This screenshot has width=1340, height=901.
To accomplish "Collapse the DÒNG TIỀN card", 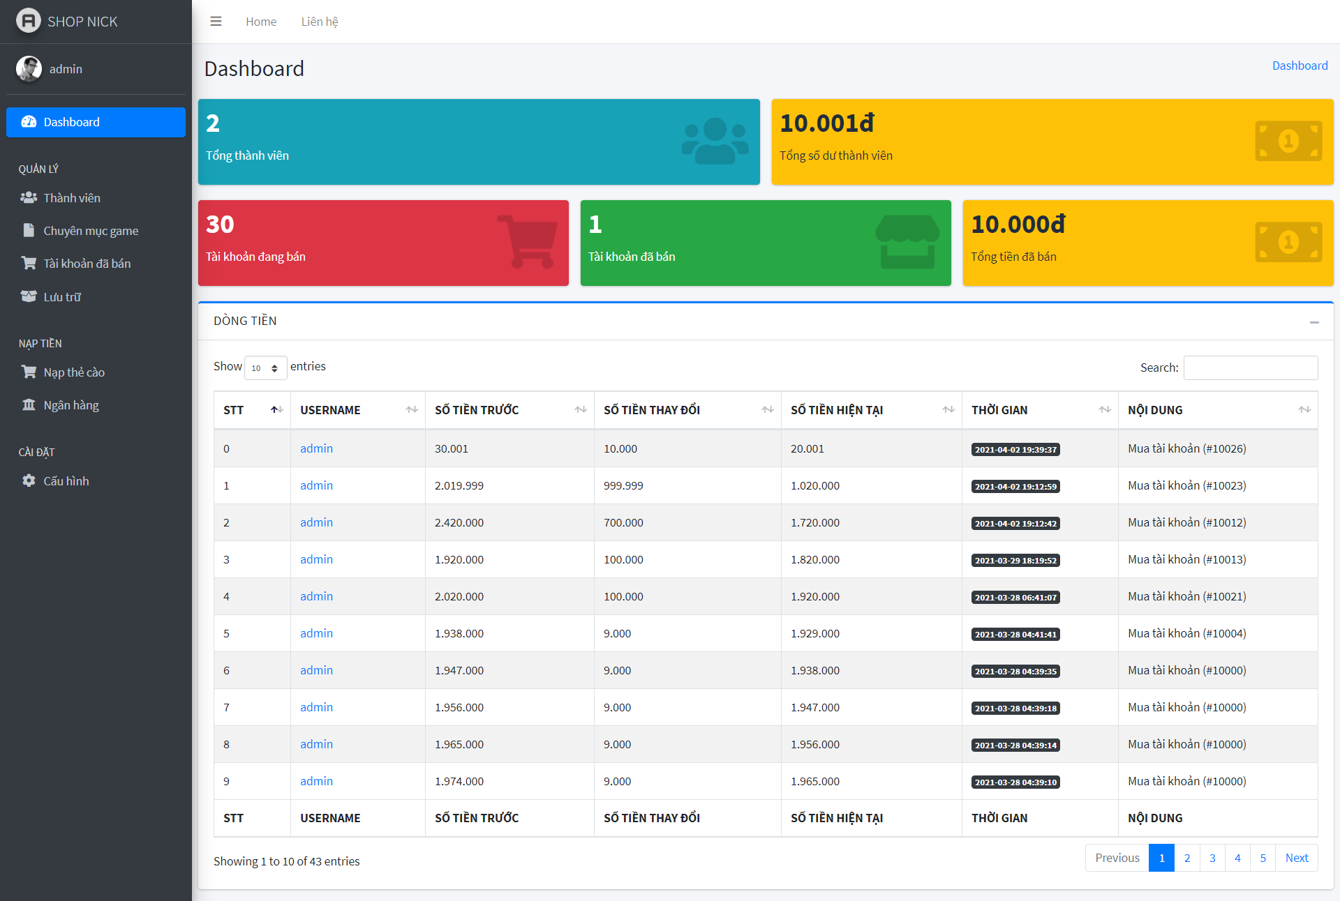I will [1314, 321].
